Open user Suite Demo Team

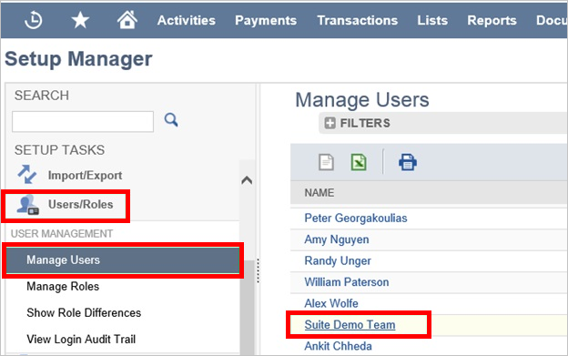(x=350, y=324)
